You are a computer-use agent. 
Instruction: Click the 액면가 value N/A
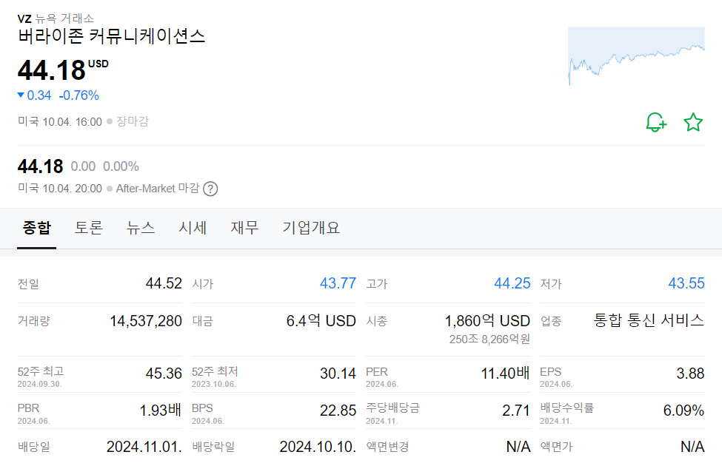coord(692,447)
